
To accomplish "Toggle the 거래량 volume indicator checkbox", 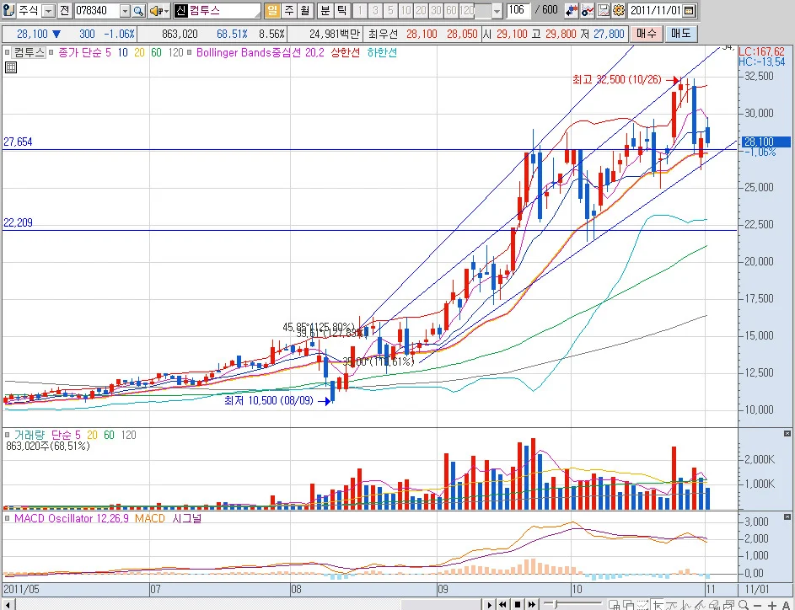I will pyautogui.click(x=7, y=435).
